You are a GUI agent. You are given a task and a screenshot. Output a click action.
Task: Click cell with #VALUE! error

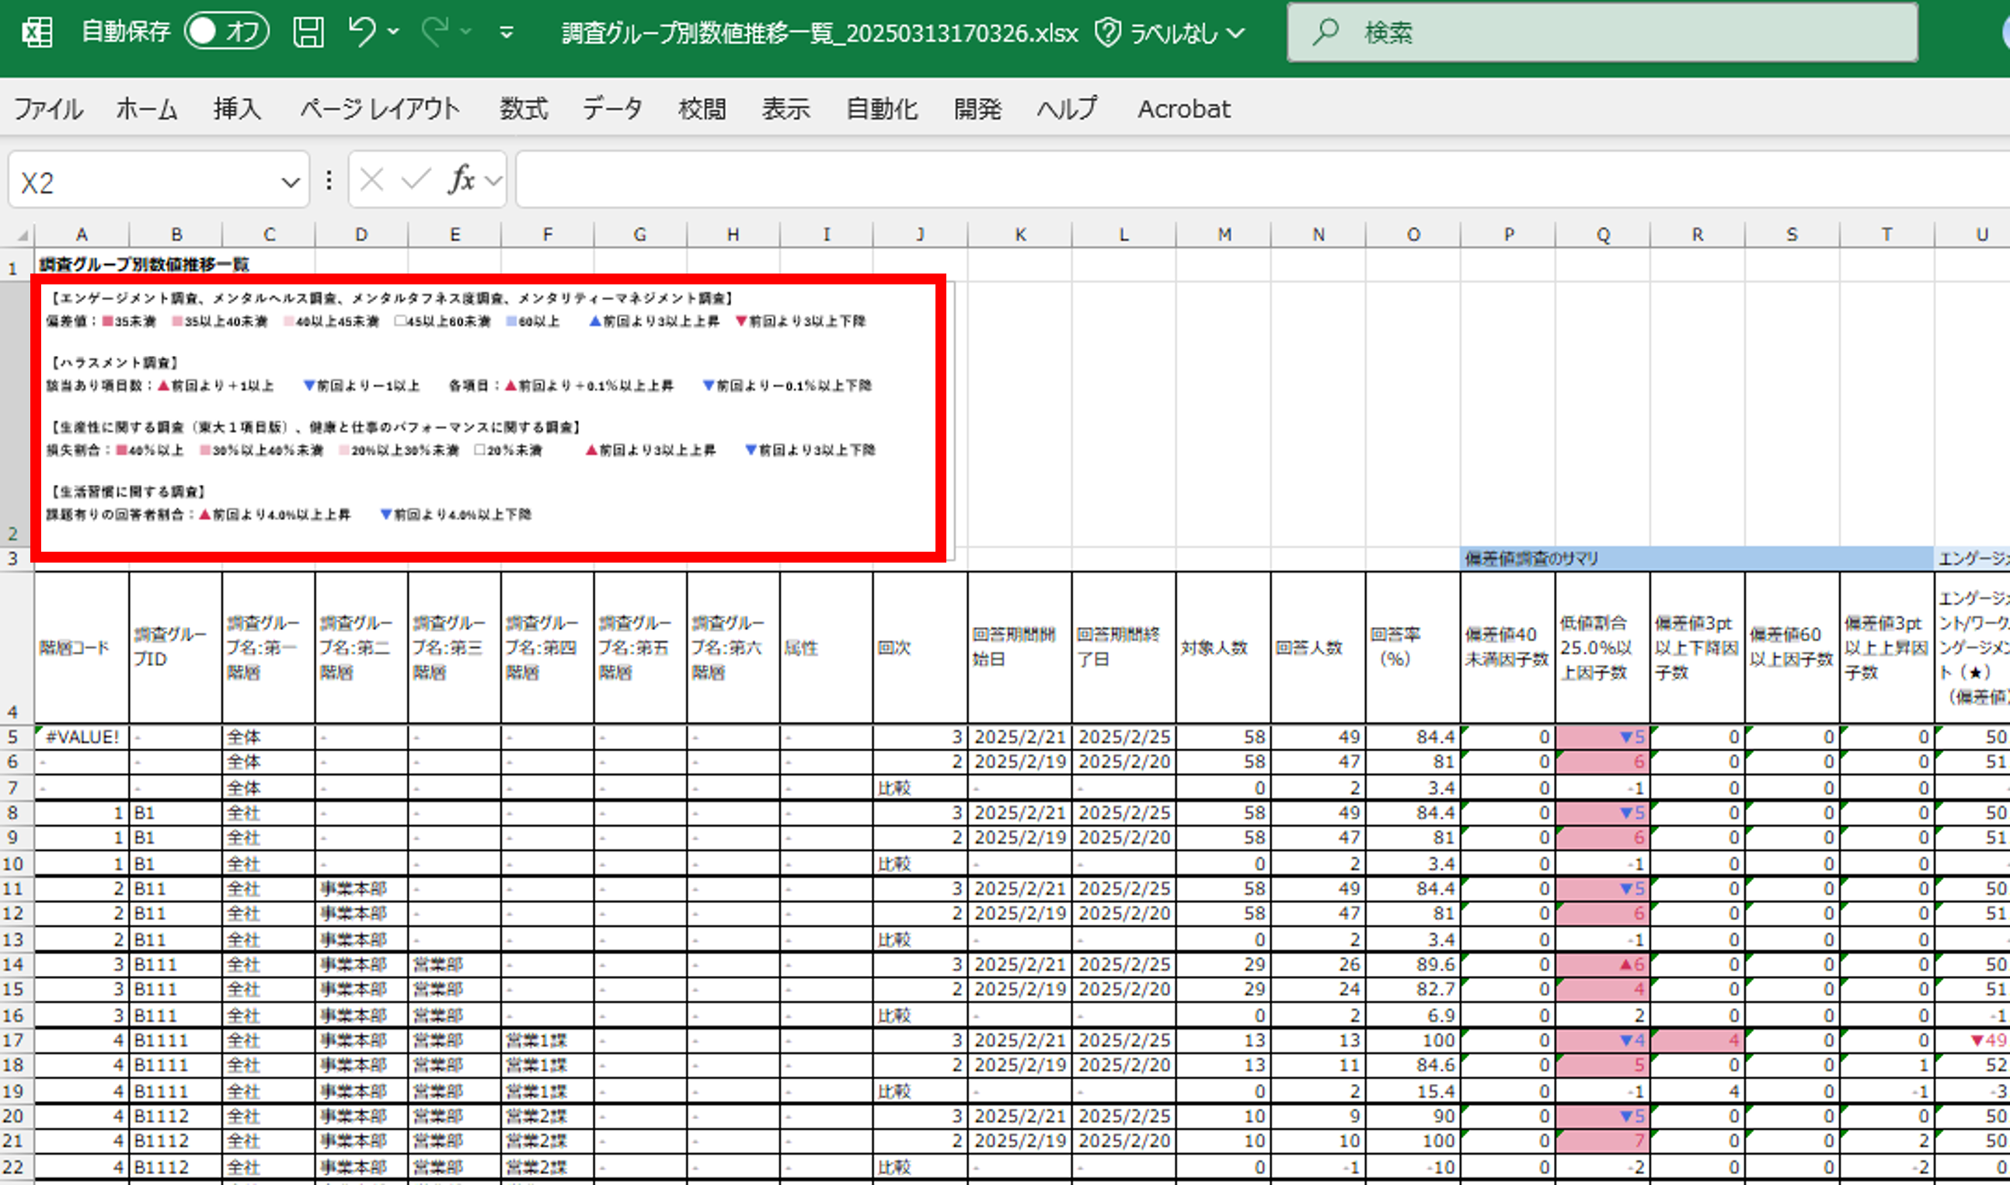[82, 737]
